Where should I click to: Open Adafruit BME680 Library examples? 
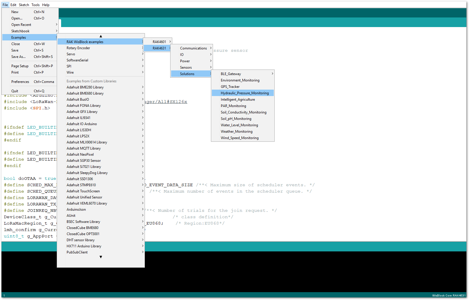coord(101,93)
